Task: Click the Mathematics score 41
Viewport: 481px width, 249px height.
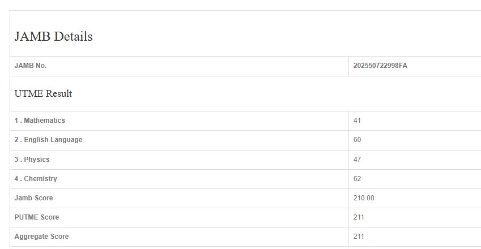Action: coord(357,121)
